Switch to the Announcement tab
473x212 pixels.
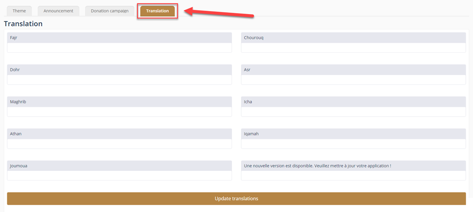tap(58, 11)
